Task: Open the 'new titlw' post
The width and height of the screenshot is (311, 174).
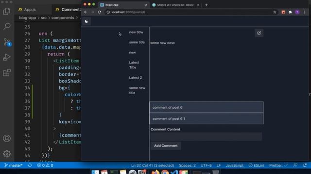Action: 136,32
